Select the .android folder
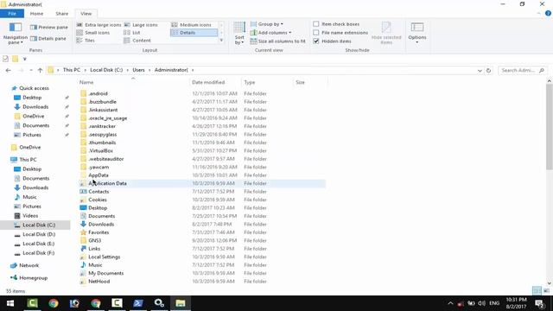The width and height of the screenshot is (553, 311). coord(98,93)
